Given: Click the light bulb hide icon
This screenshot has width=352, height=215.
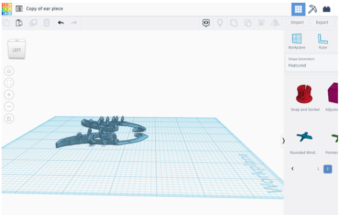Looking at the screenshot, I should pos(220,23).
